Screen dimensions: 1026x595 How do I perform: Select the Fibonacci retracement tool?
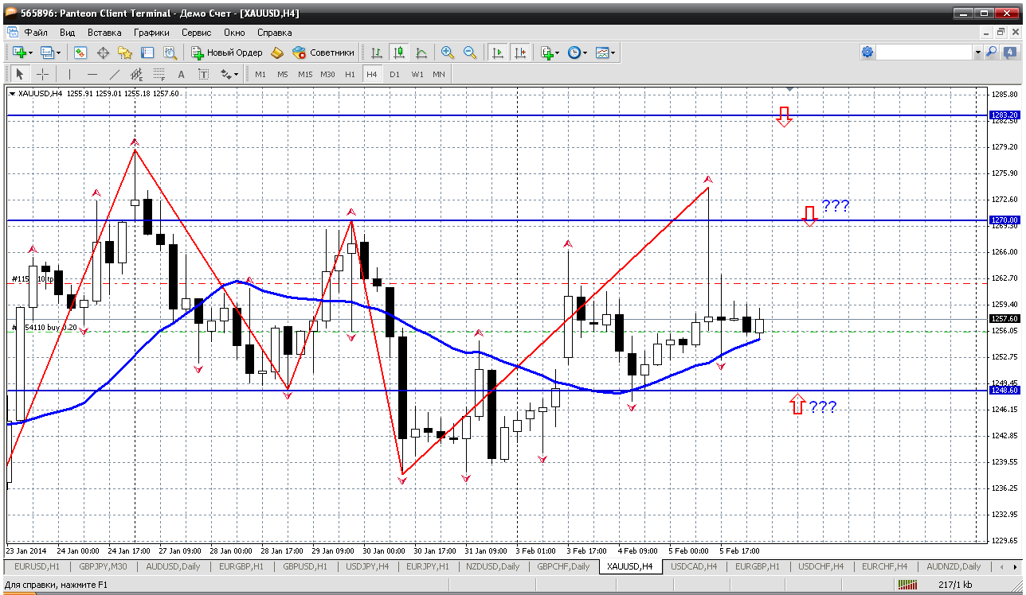[x=159, y=74]
